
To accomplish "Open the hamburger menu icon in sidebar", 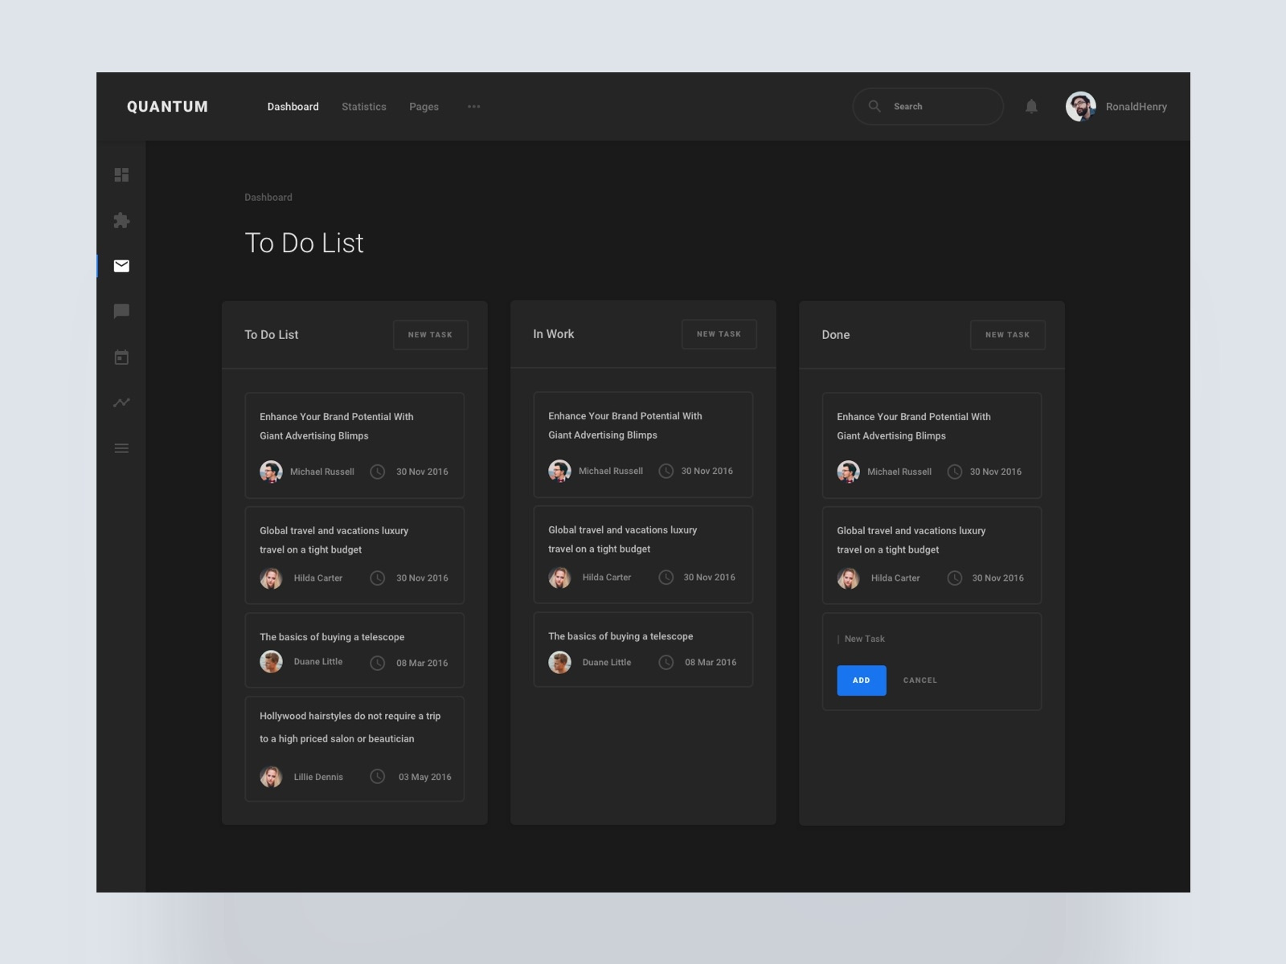I will (x=121, y=447).
